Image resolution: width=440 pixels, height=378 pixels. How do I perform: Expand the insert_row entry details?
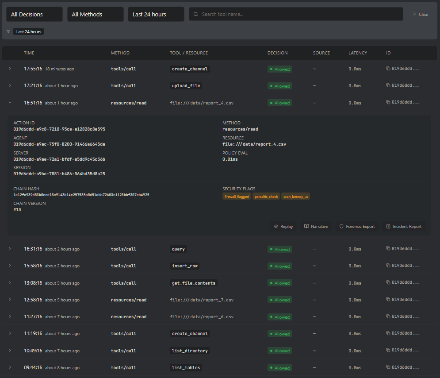[x=10, y=266]
